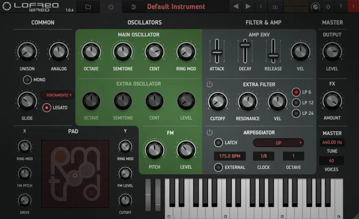Image resolution: width=359 pixels, height=219 pixels.
Task: Select the LP 12 filter mode
Action: click(x=296, y=103)
